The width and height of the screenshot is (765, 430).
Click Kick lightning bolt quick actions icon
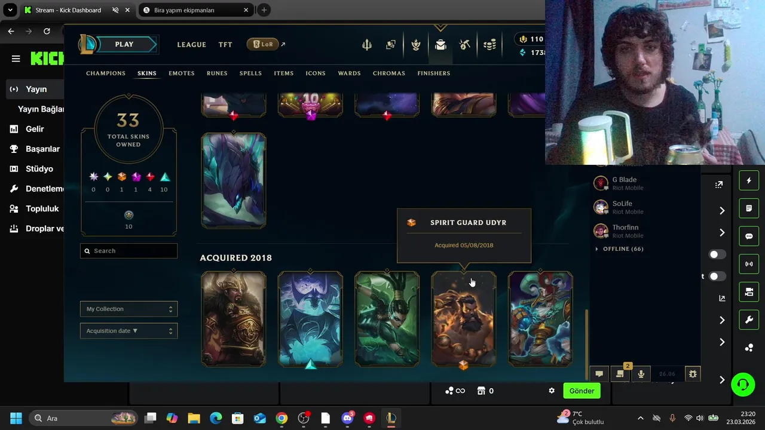click(749, 180)
